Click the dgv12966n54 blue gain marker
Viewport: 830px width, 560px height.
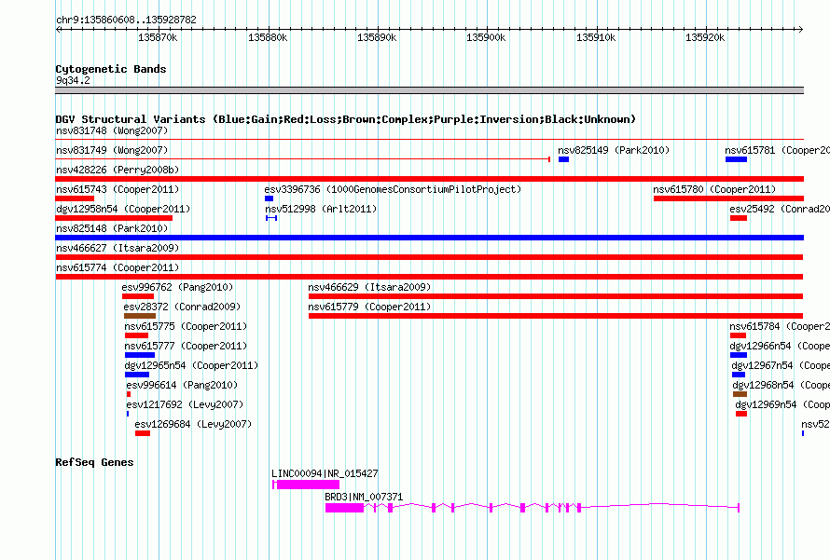point(739,355)
